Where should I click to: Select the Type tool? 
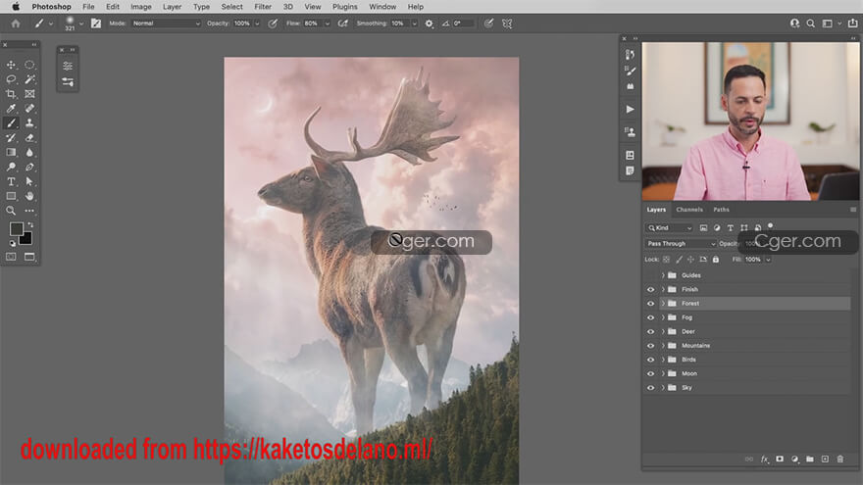pyautogui.click(x=11, y=181)
